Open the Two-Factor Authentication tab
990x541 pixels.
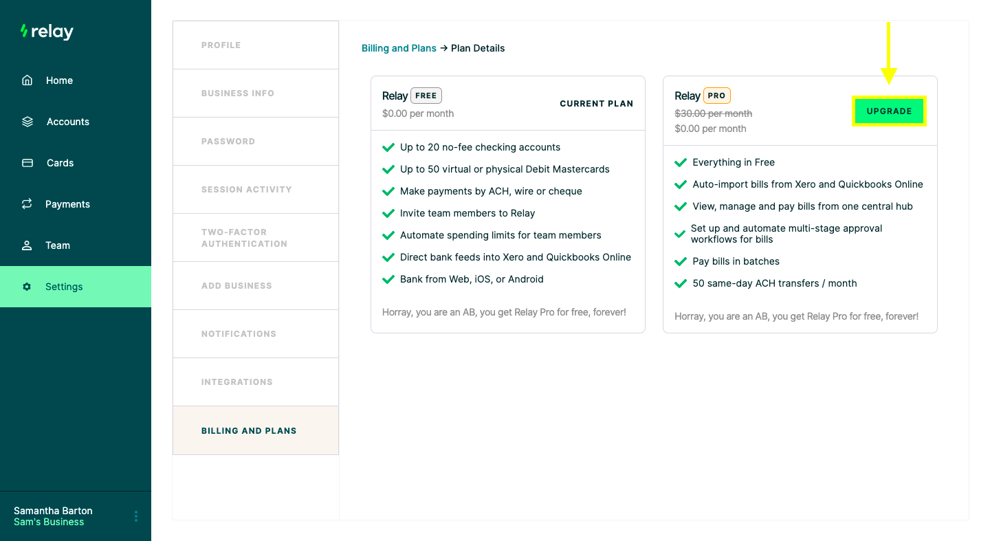click(256, 238)
